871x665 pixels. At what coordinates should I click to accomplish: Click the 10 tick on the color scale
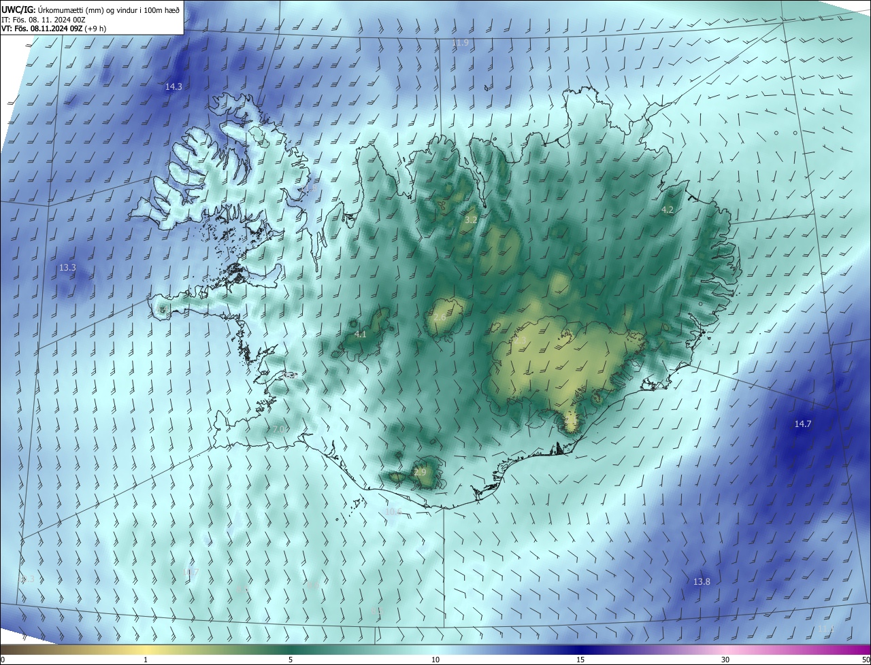coord(435,660)
